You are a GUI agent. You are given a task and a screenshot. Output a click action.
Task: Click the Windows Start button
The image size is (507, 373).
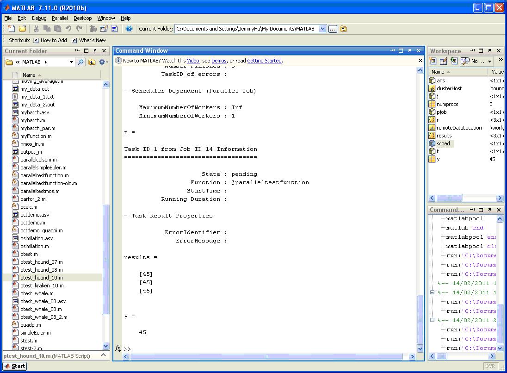coord(15,366)
